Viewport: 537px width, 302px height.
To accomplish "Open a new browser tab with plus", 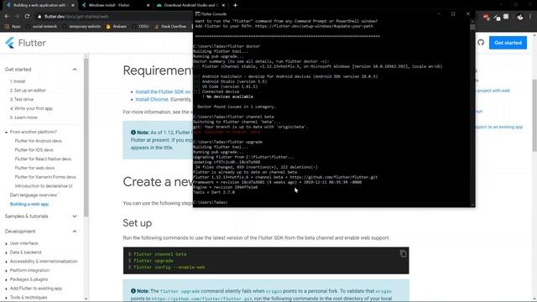I will pyautogui.click(x=235, y=5).
